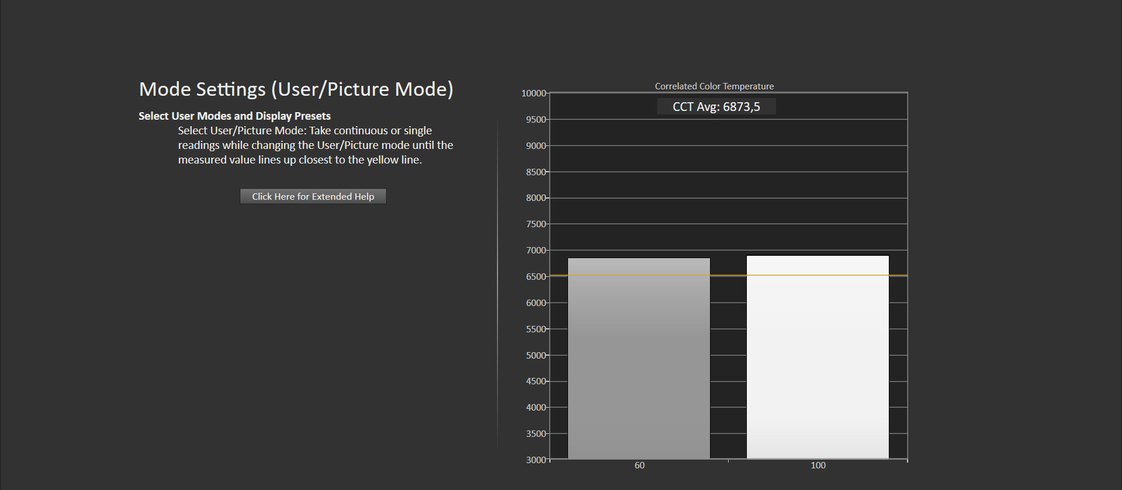Viewport: 1122px width, 490px height.
Task: Click the 60 x-axis label
Action: pyautogui.click(x=639, y=465)
